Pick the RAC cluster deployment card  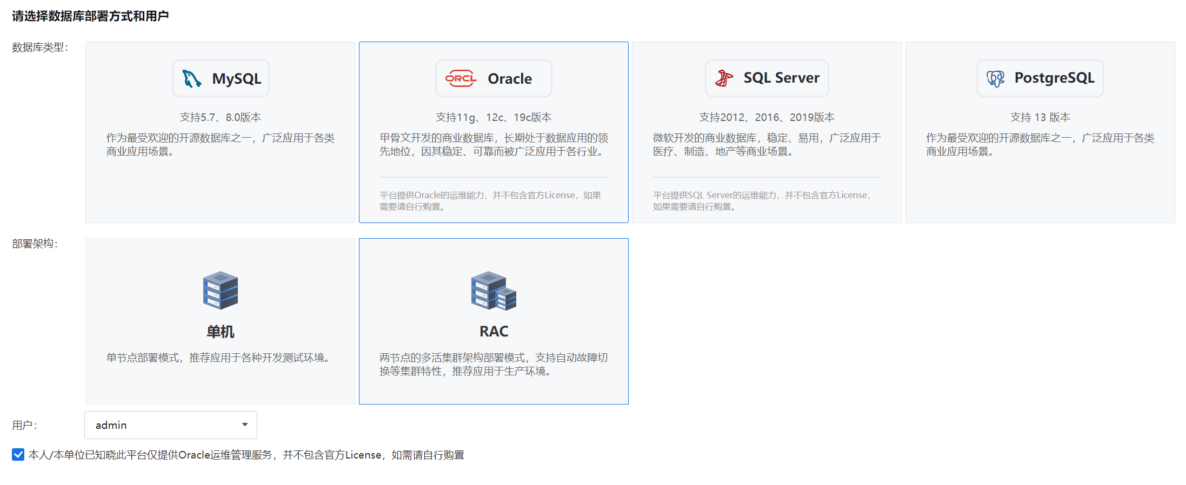coord(494,321)
